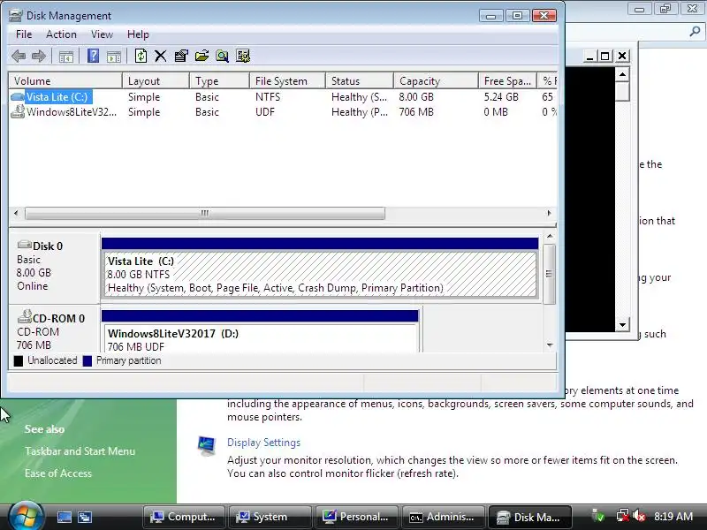
Task: Click the Windows8LiteV32 disc icon in list
Action: coord(18,111)
